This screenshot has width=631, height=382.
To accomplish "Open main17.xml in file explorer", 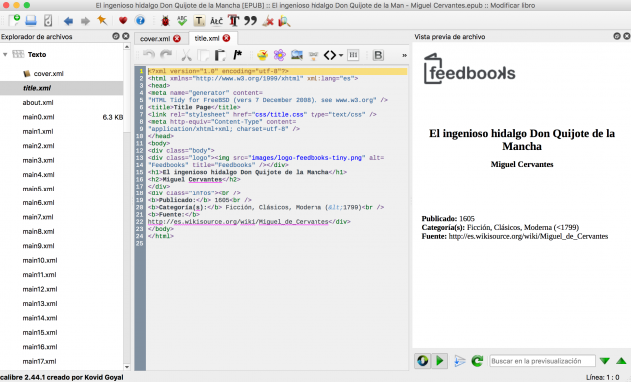I will (40, 361).
